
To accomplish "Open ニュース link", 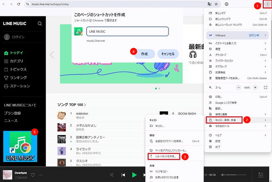I will [x=10, y=121].
